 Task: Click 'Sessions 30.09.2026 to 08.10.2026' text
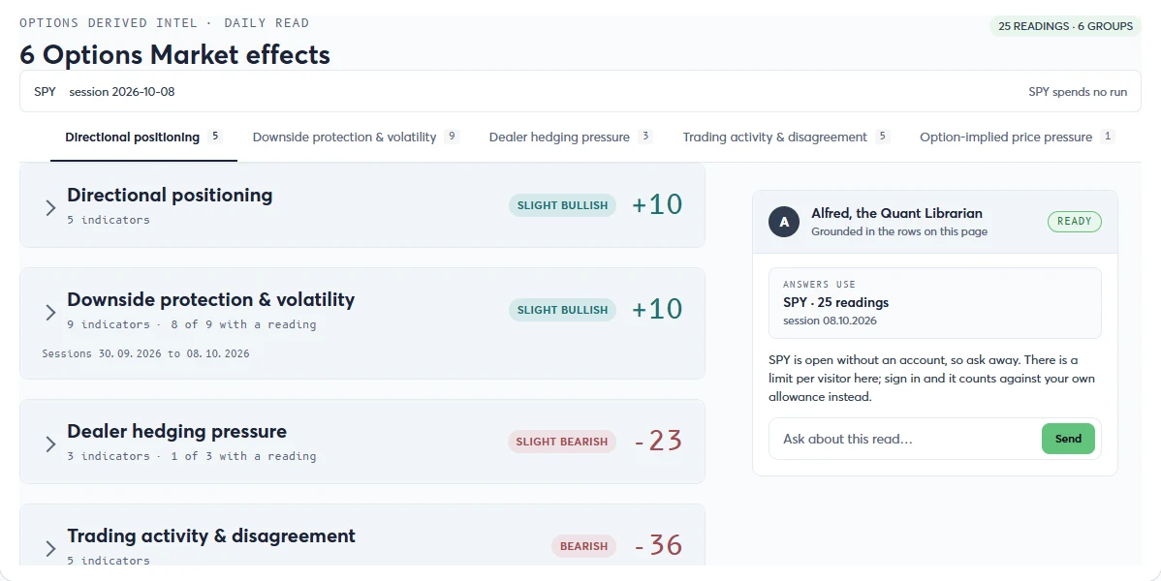coord(146,353)
